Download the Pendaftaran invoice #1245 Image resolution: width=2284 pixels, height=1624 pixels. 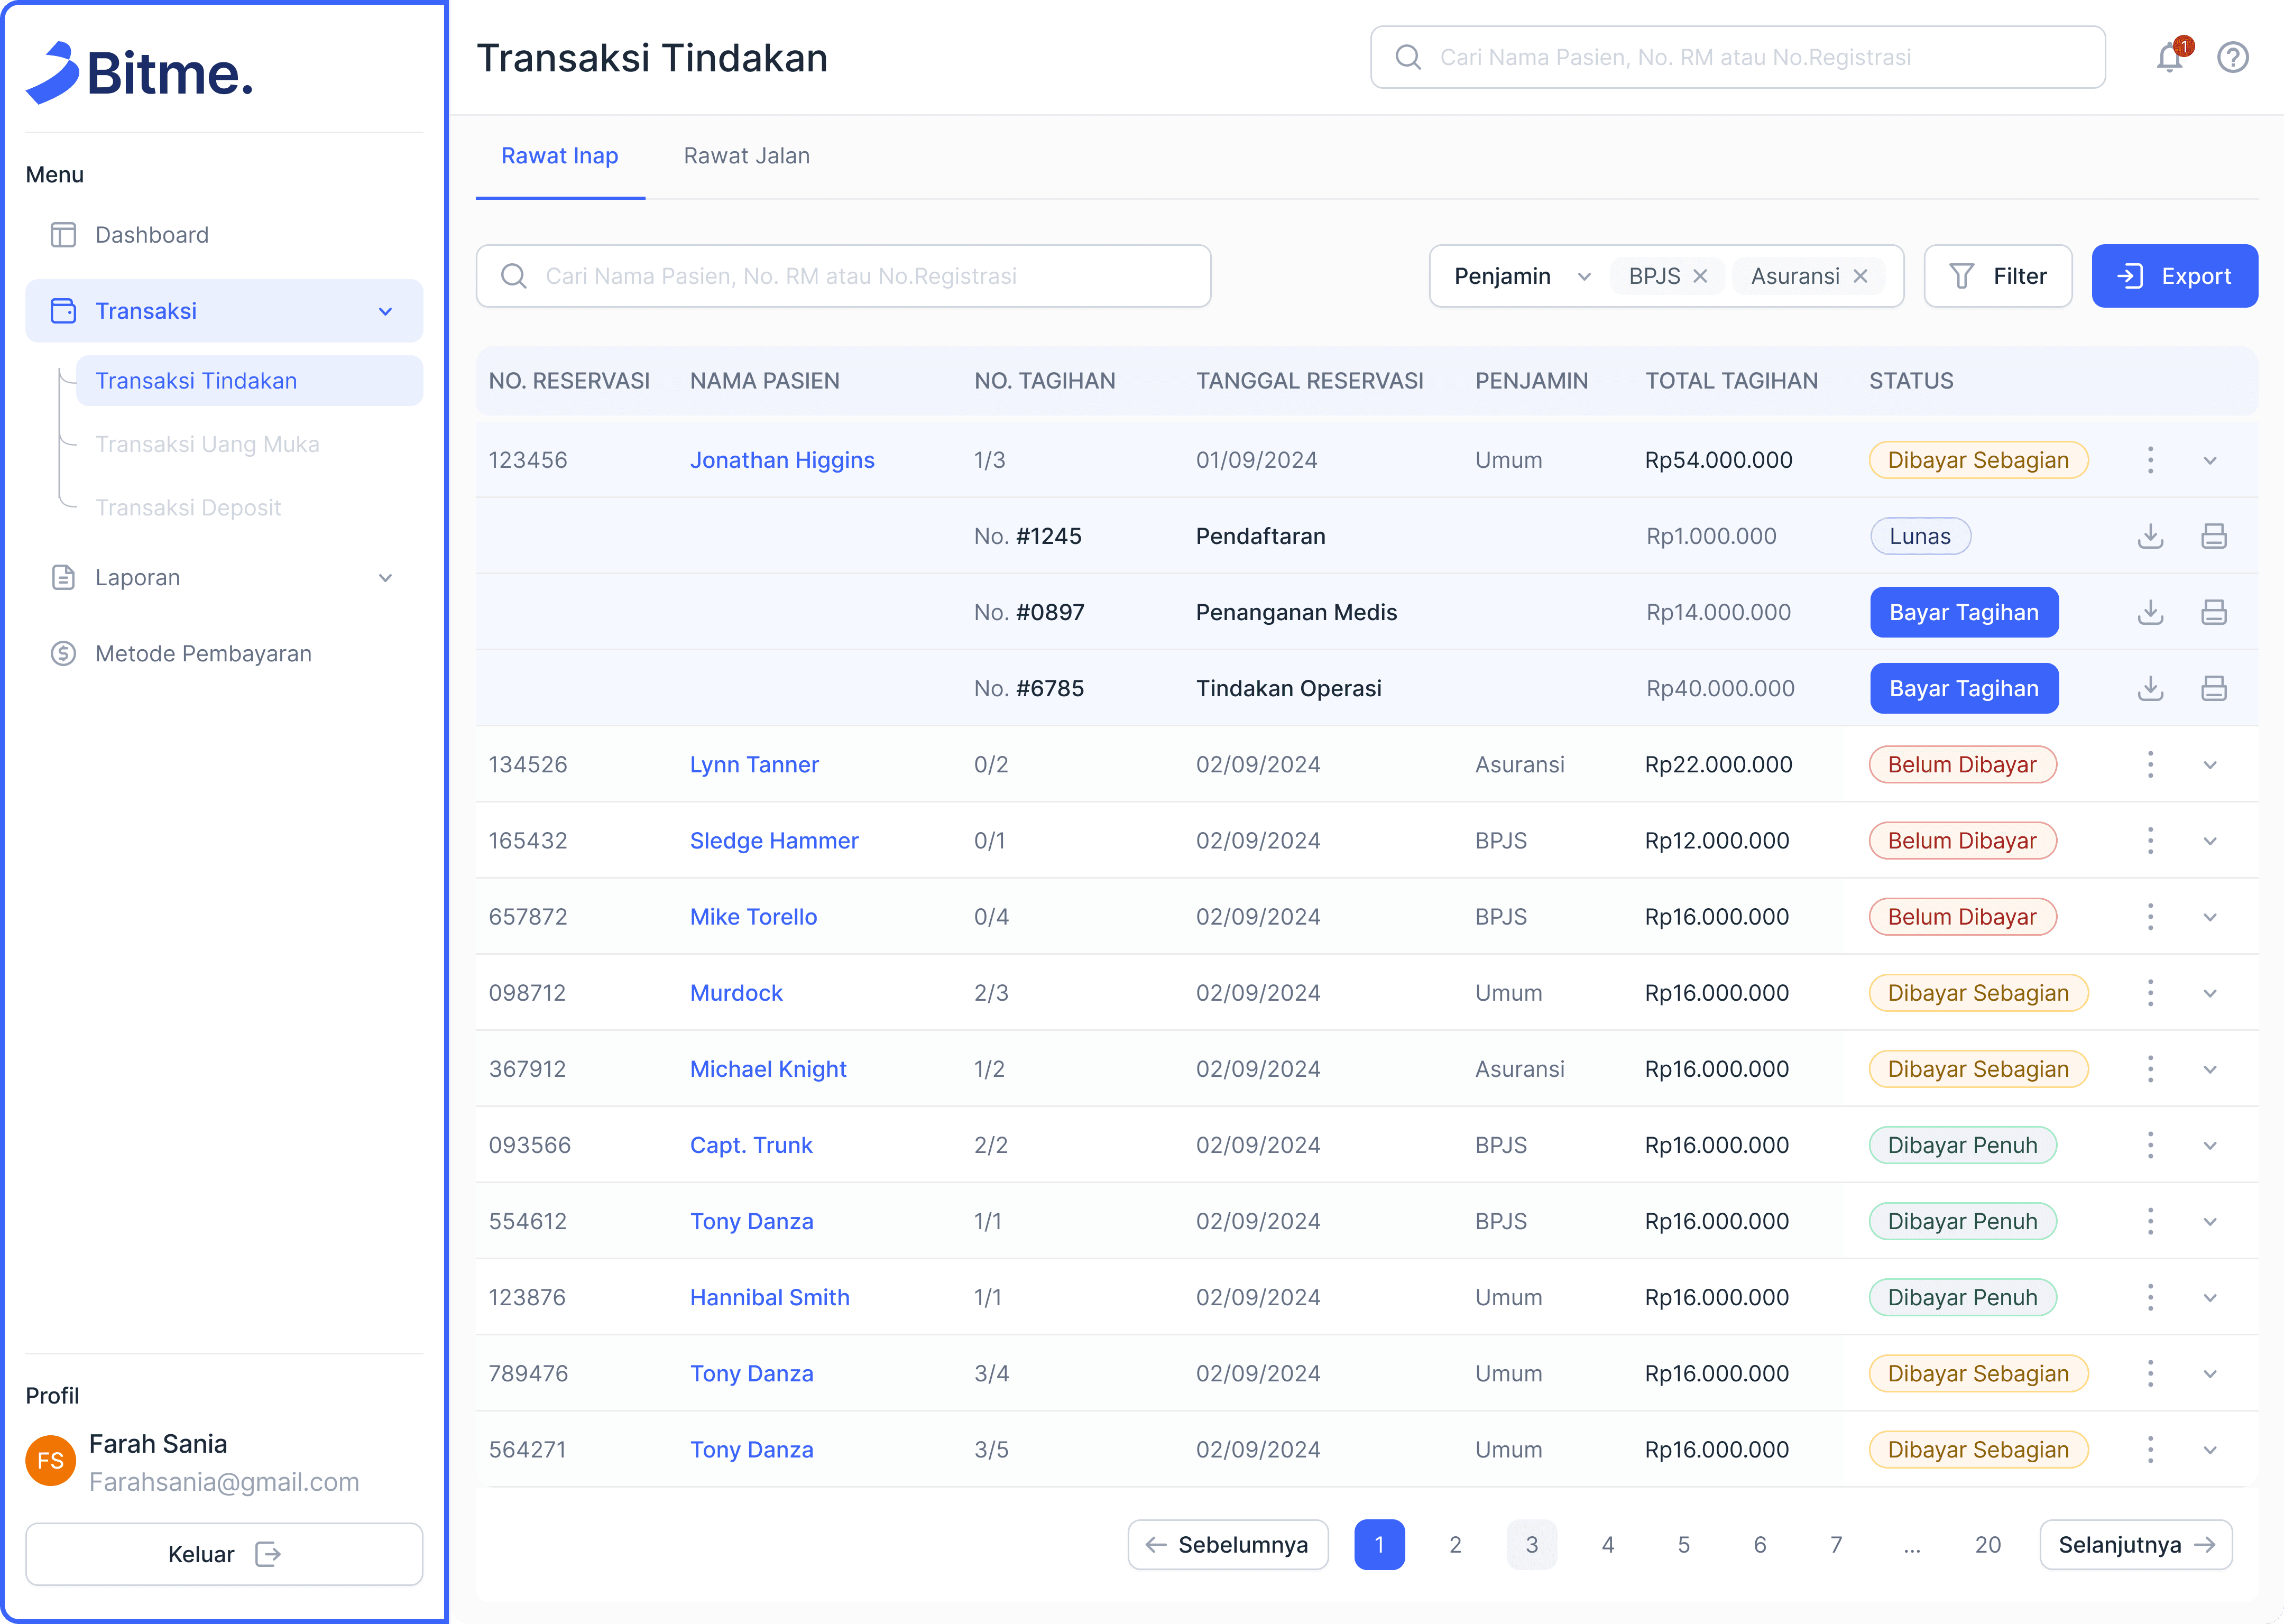2150,536
